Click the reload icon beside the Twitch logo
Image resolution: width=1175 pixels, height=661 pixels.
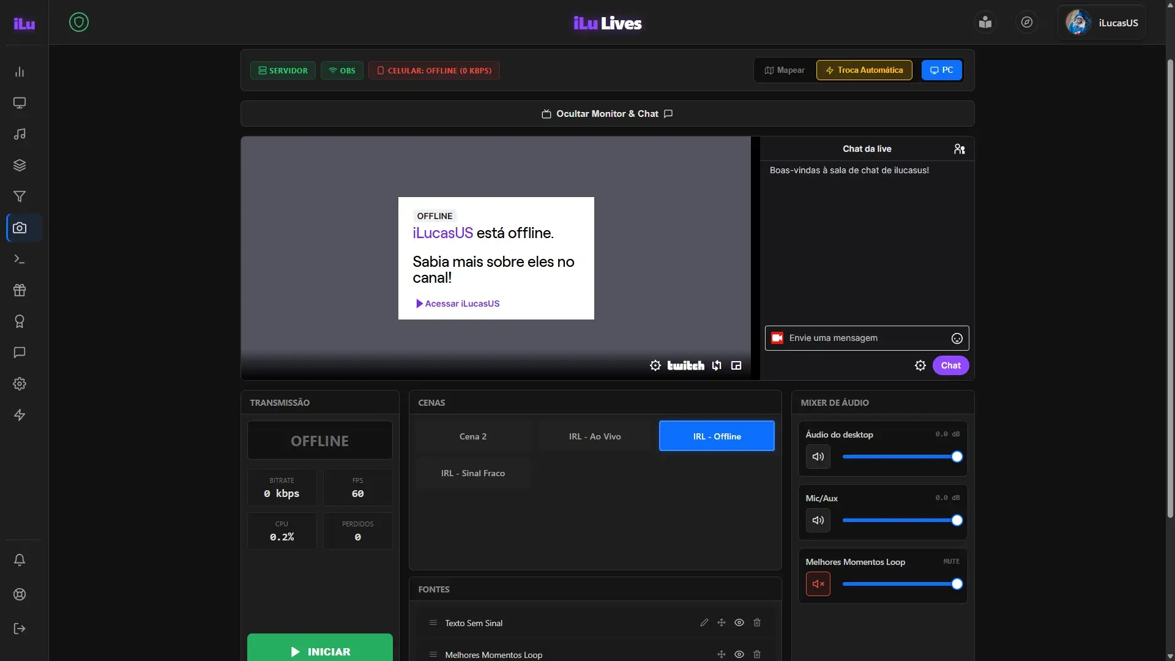[717, 365]
